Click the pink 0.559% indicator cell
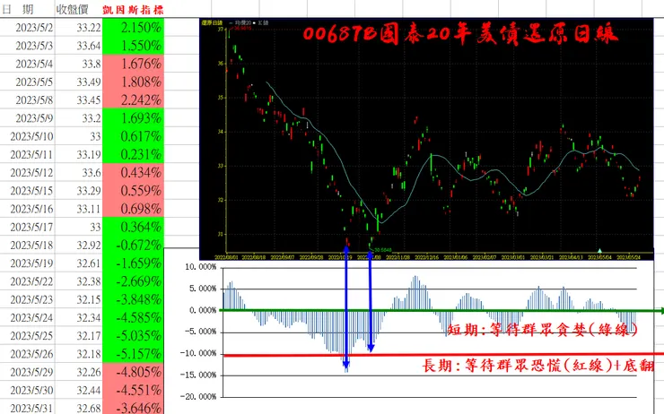The height and width of the screenshot is (414, 664). coord(133,191)
